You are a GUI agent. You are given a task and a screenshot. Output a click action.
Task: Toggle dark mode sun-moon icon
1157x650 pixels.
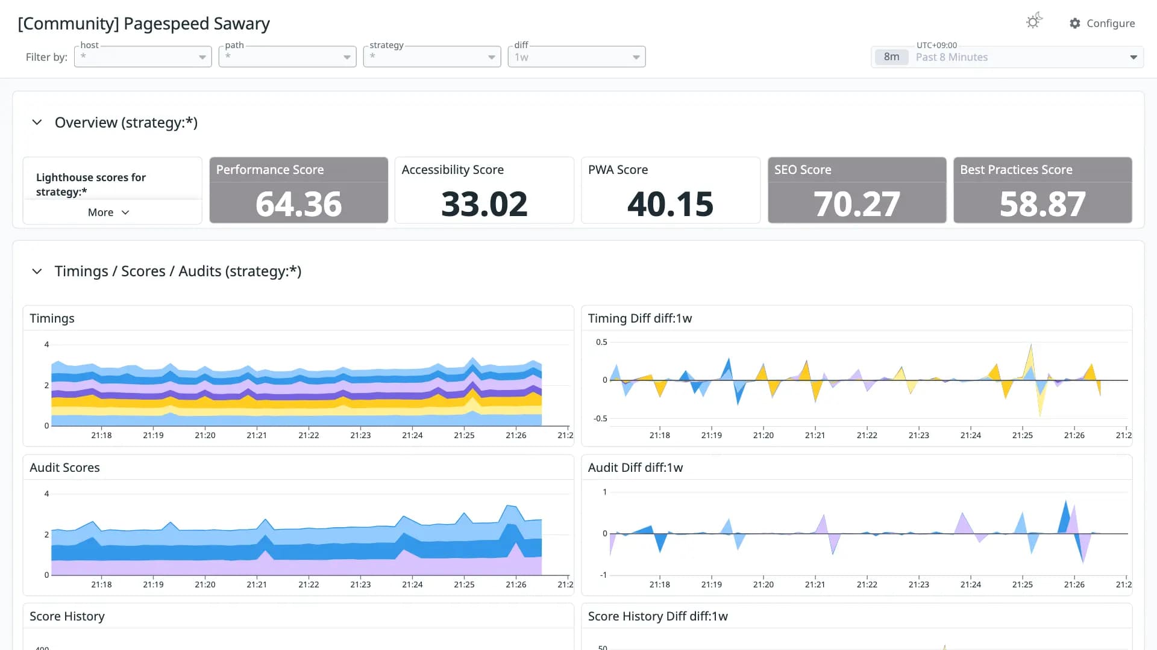point(1034,22)
